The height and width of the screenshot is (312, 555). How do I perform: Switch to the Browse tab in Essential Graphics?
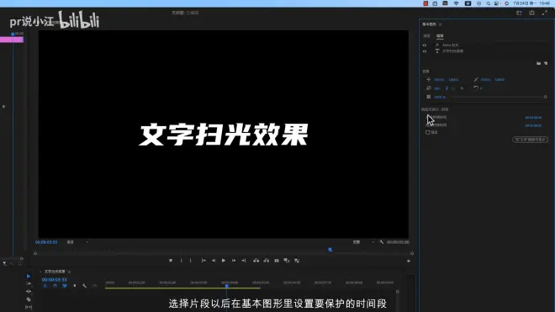[x=427, y=36]
